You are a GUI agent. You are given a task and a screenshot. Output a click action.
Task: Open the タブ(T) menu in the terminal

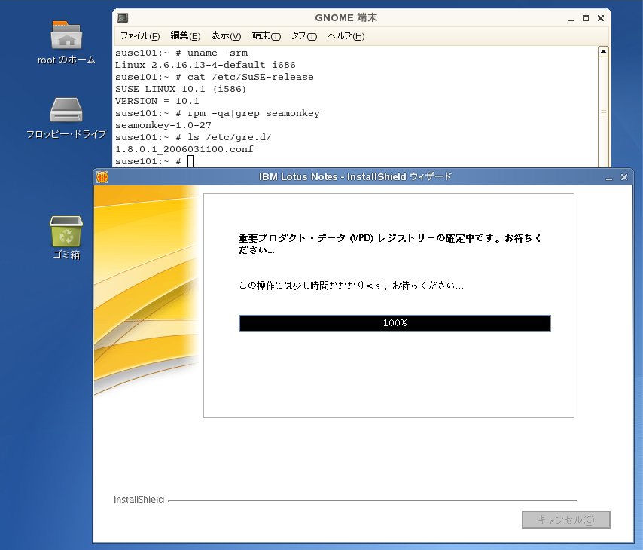point(304,36)
